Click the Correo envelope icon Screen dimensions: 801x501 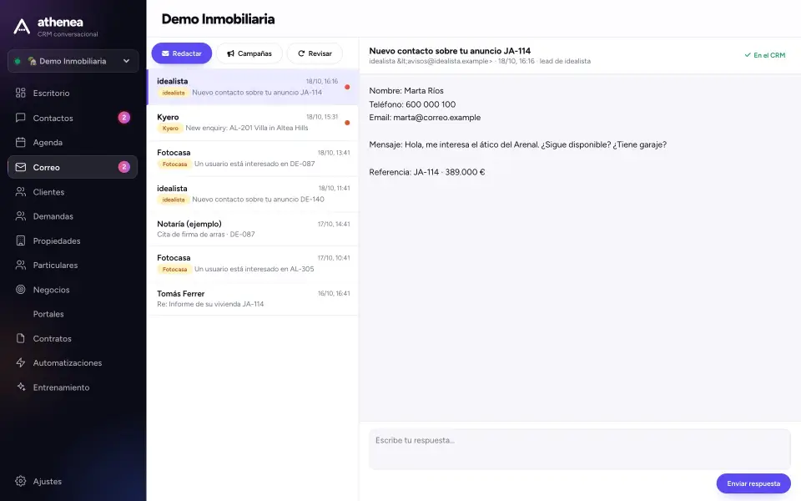pyautogui.click(x=20, y=167)
